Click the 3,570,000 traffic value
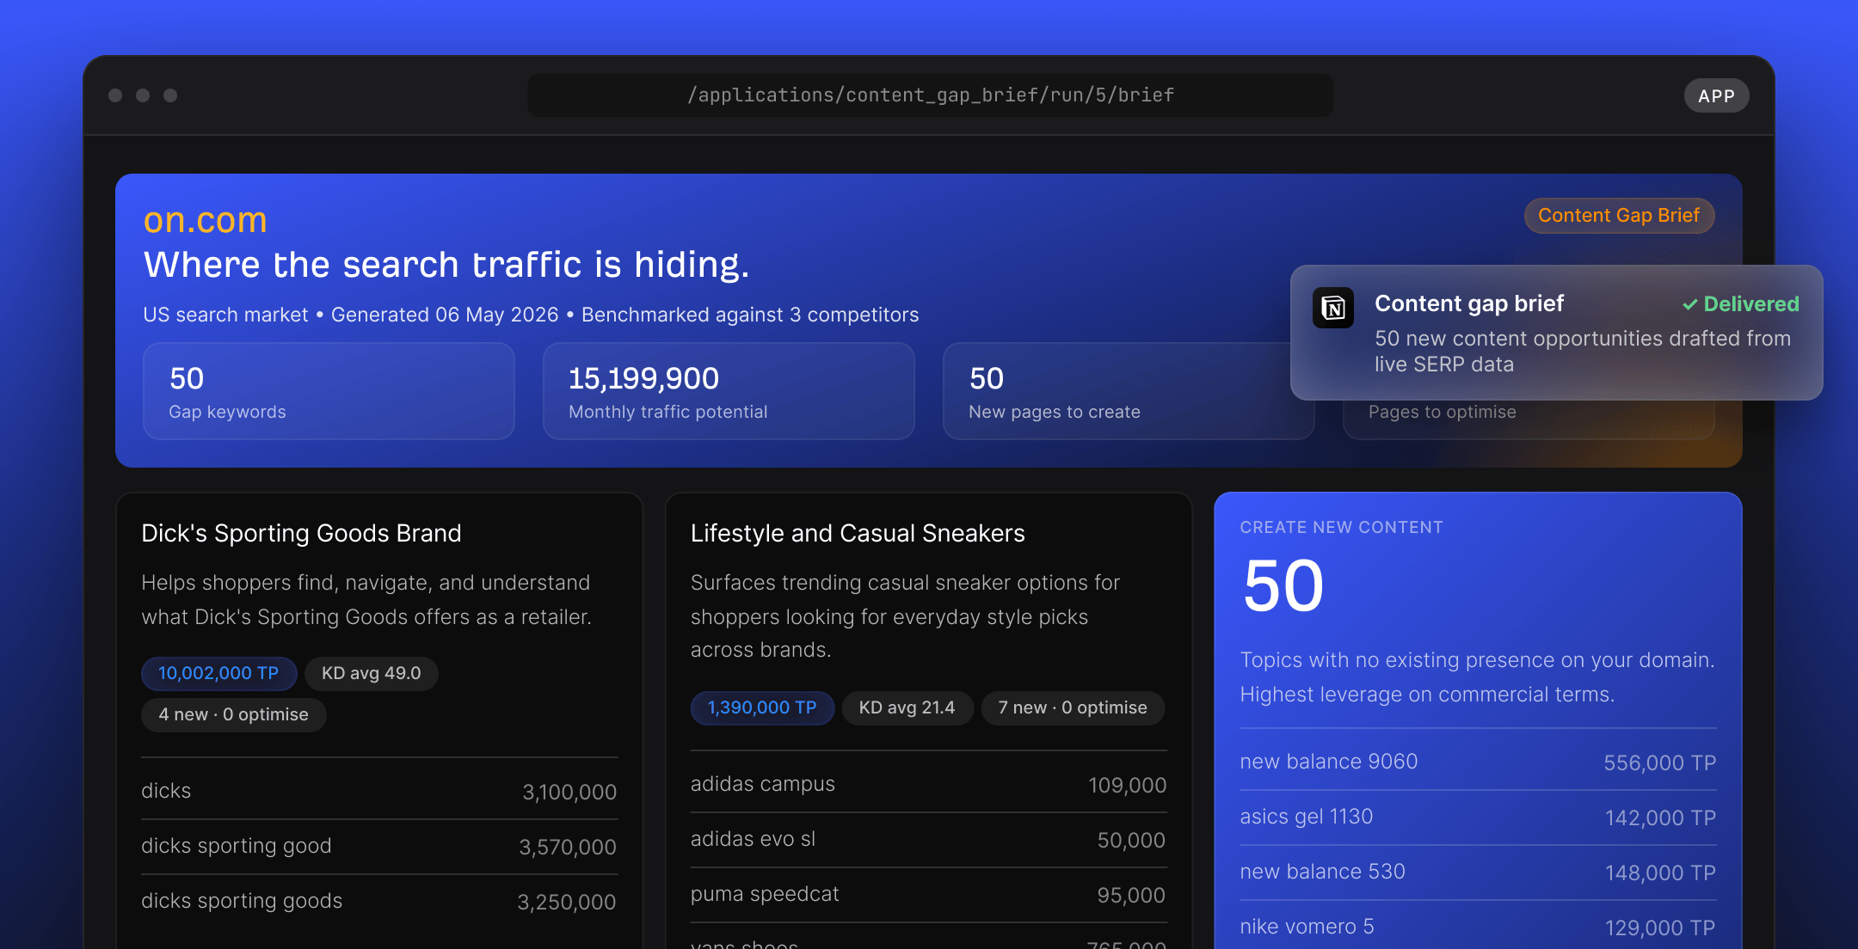This screenshot has width=1858, height=949. tap(568, 847)
